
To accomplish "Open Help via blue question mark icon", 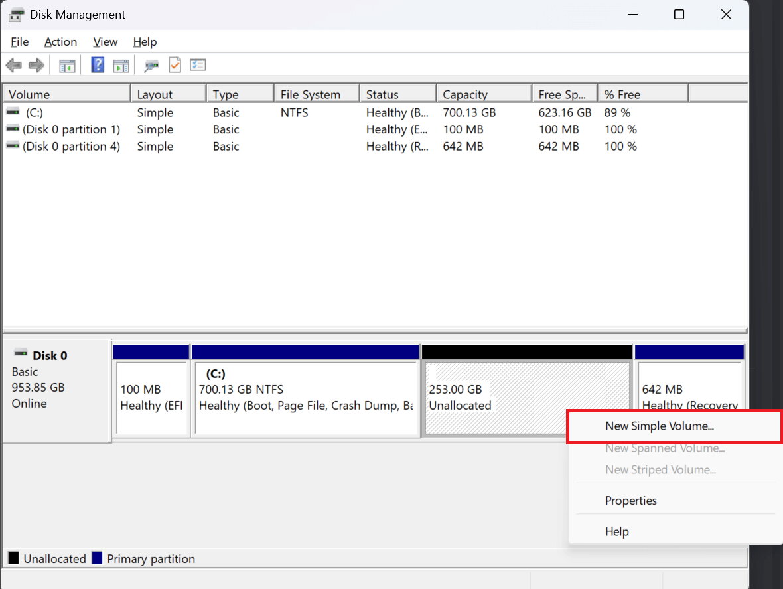I will (98, 65).
